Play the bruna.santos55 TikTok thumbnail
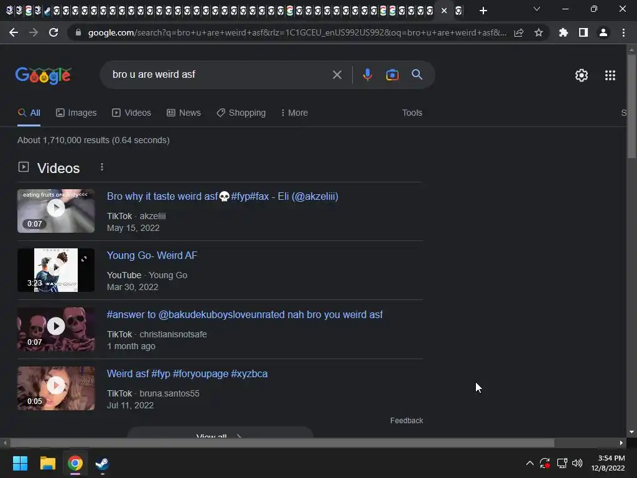This screenshot has height=478, width=637. (x=56, y=388)
